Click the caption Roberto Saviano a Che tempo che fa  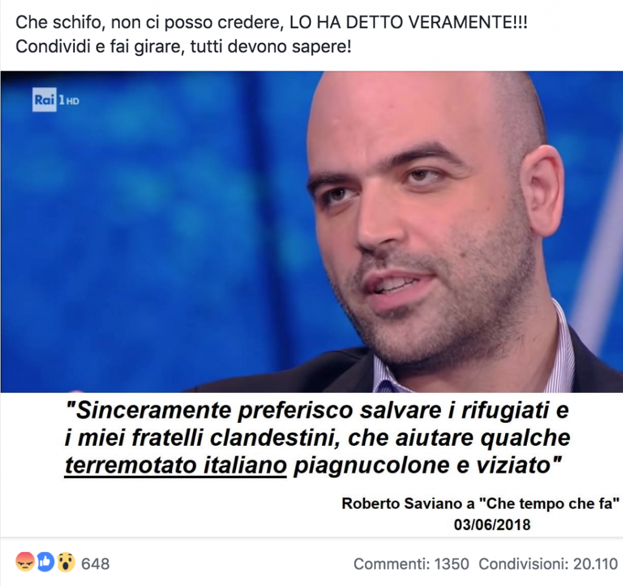coord(481,503)
